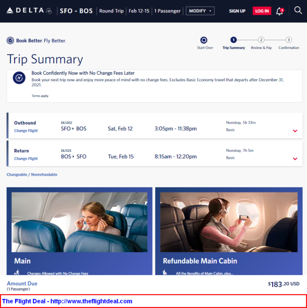This screenshot has height=308, width=307.
Task: Click the seat icon under Refundable Main Cabin
Action: pos(165,272)
